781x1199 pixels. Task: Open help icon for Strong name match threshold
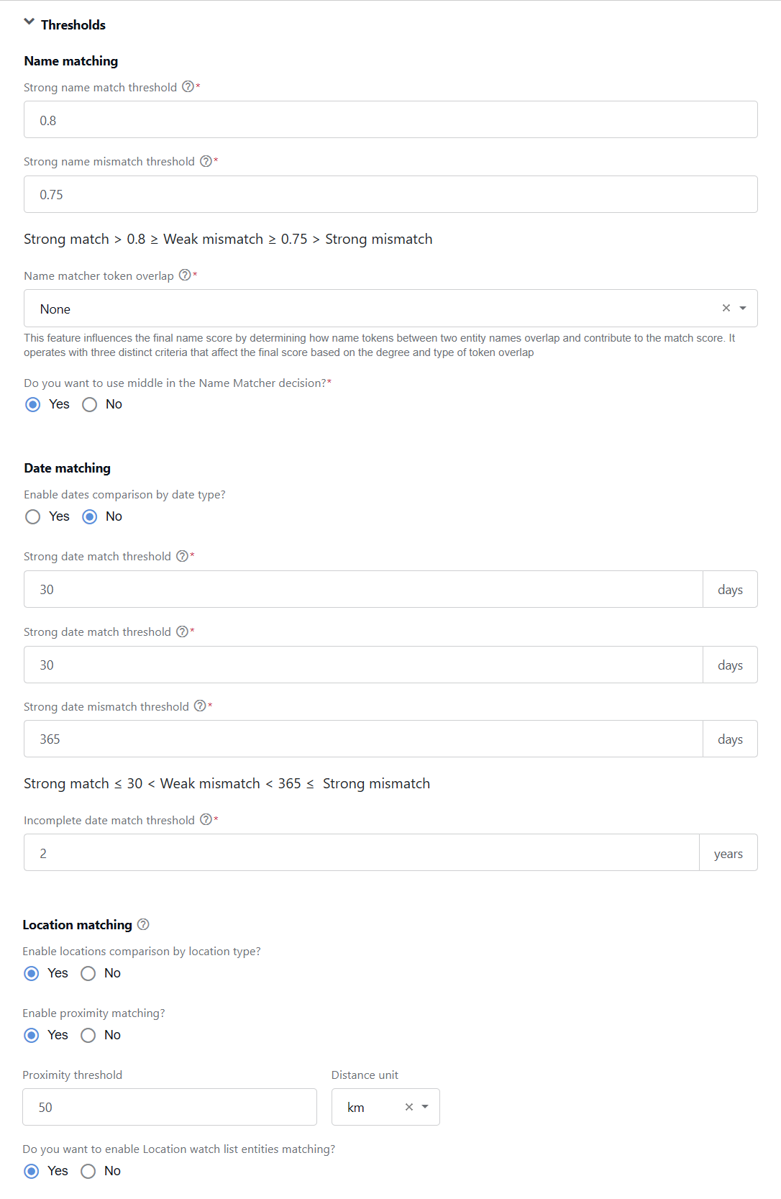pos(188,86)
